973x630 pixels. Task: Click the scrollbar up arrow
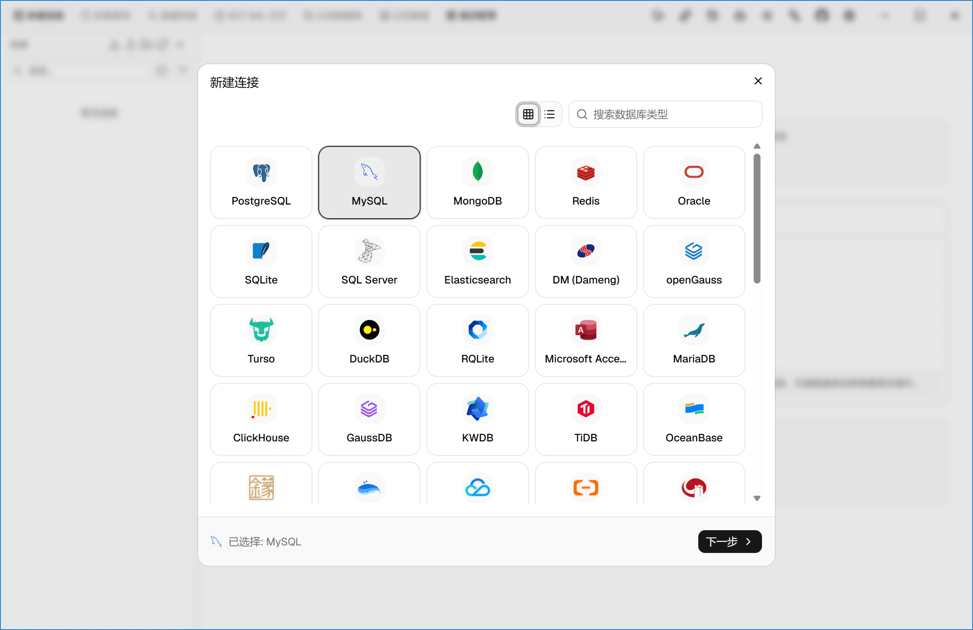pyautogui.click(x=757, y=146)
